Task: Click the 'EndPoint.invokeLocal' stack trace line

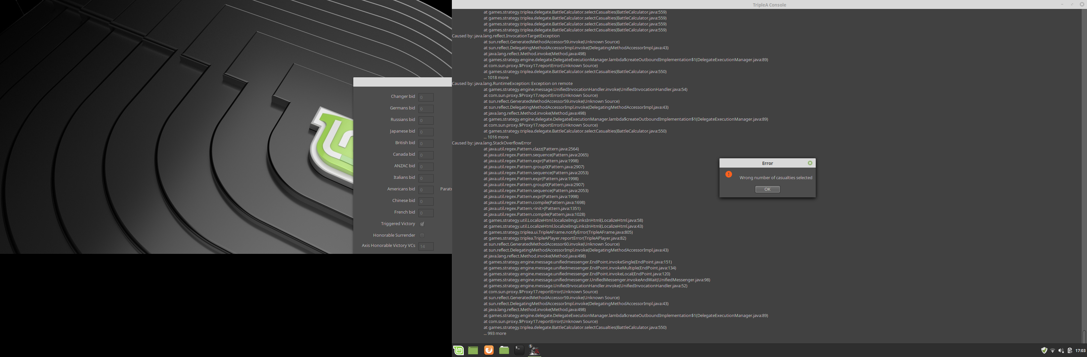Action: (x=577, y=274)
